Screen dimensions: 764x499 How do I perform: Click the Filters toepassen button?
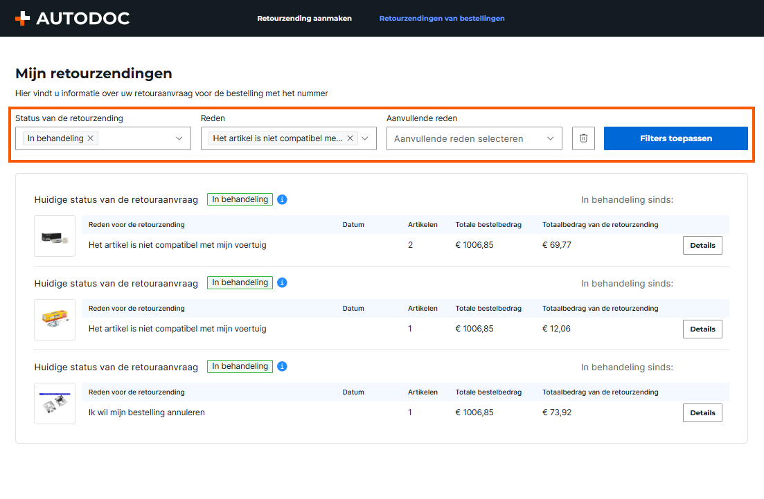pos(675,138)
